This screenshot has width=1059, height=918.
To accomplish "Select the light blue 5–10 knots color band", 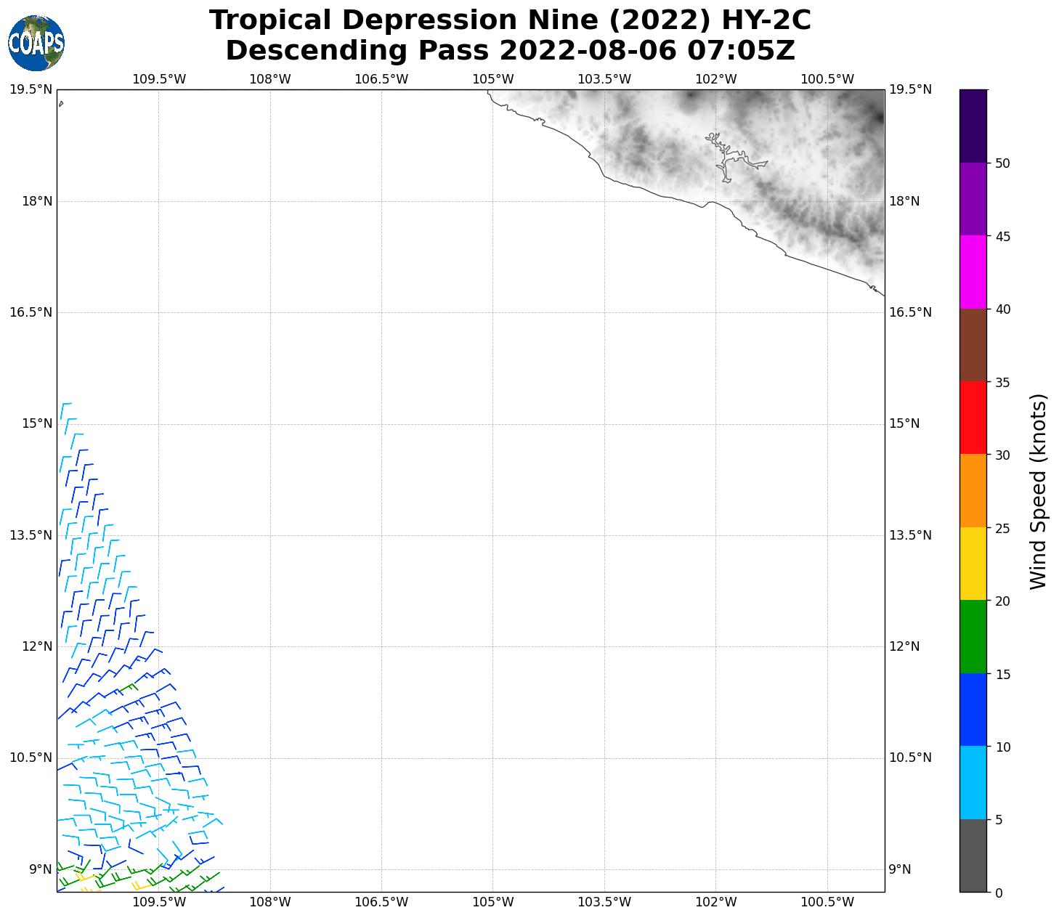I will coord(973,782).
